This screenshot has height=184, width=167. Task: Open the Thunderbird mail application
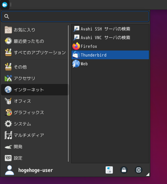pyautogui.click(x=110, y=55)
